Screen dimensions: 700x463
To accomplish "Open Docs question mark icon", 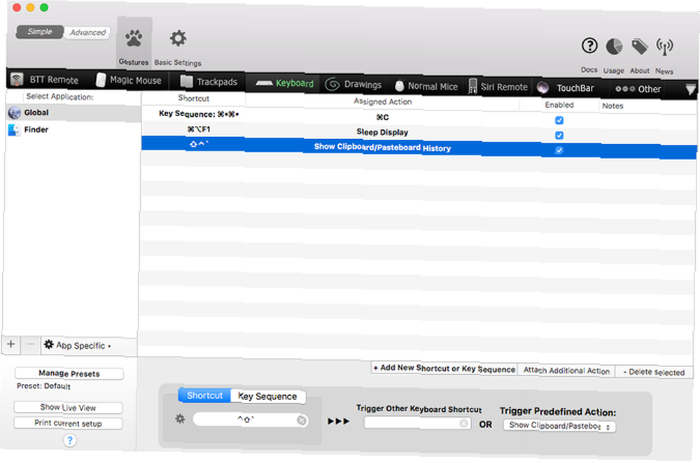I will click(589, 45).
